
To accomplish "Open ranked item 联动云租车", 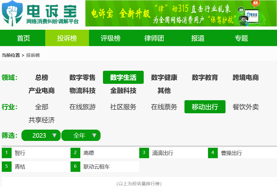I will 97,167.
